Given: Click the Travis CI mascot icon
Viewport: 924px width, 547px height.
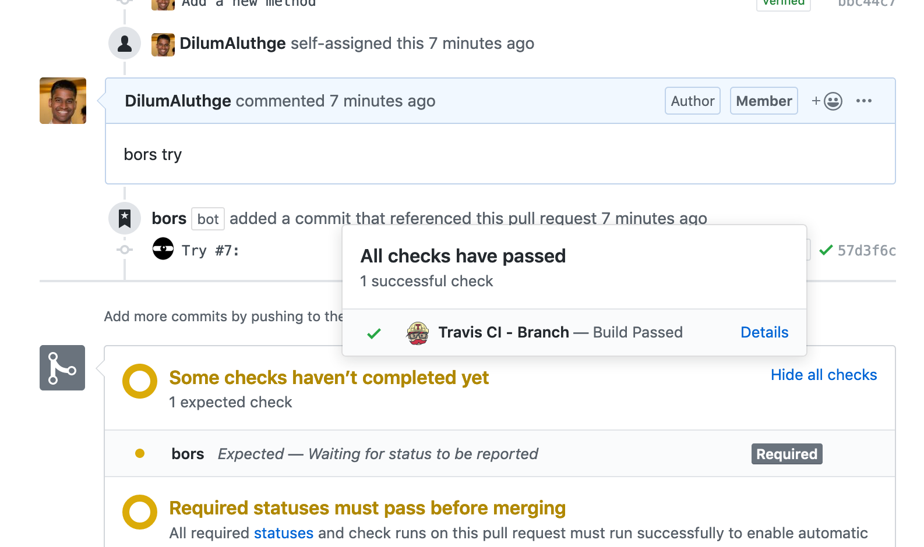Looking at the screenshot, I should point(418,333).
